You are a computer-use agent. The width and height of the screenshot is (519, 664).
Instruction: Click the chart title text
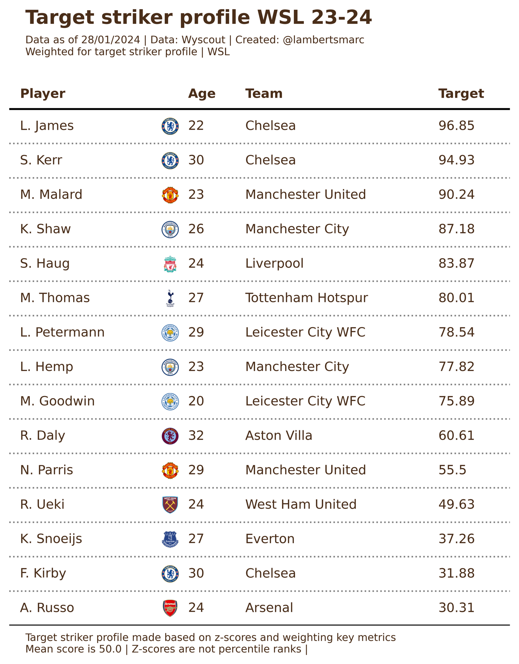tap(198, 17)
